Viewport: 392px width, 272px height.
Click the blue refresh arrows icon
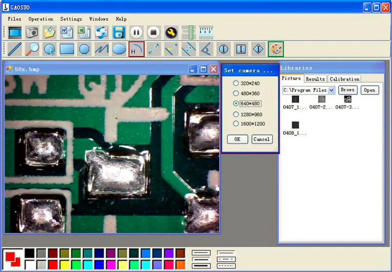click(x=102, y=32)
